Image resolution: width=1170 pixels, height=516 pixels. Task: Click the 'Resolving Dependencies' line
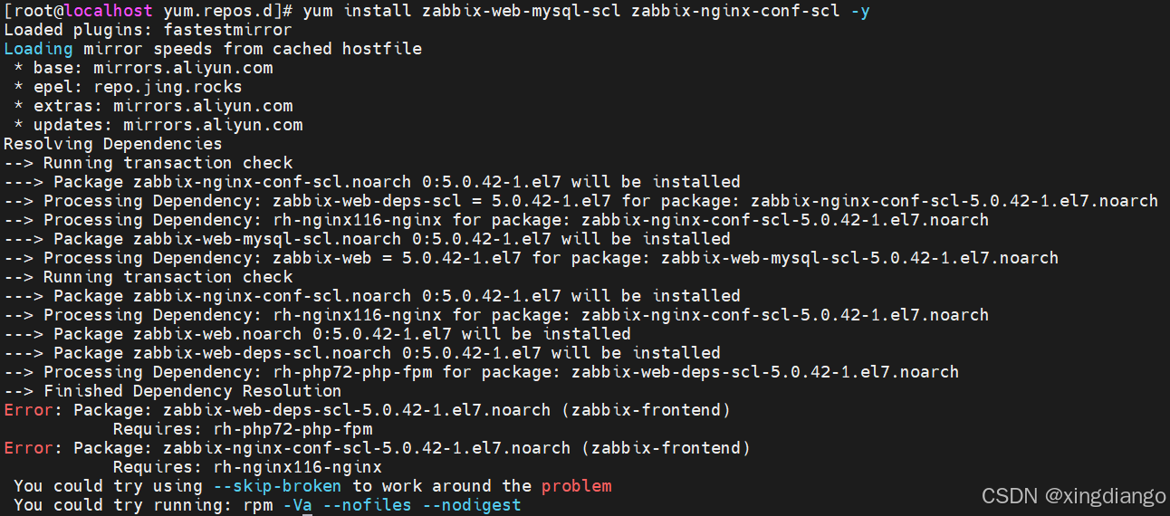pos(113,144)
